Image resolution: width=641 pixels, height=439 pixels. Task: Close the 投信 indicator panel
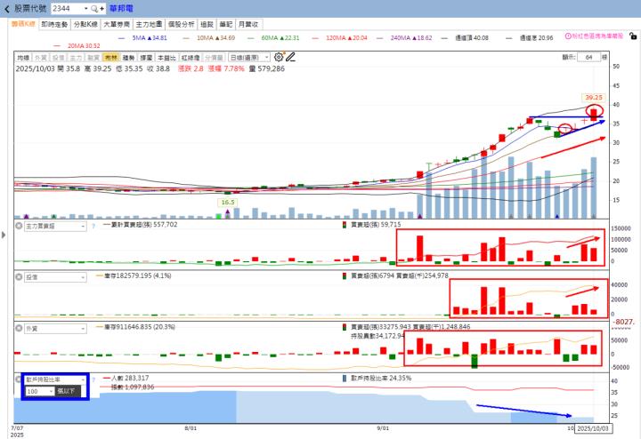coord(19,276)
